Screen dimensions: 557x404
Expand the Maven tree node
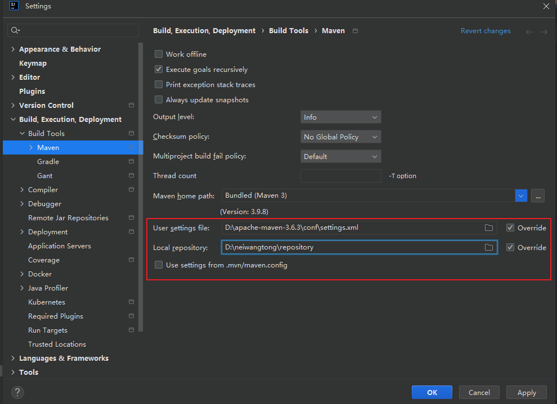[x=31, y=147]
